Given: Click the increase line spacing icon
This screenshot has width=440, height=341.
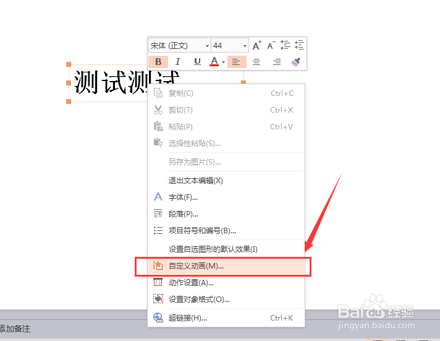Looking at the screenshot, I should click(286, 45).
